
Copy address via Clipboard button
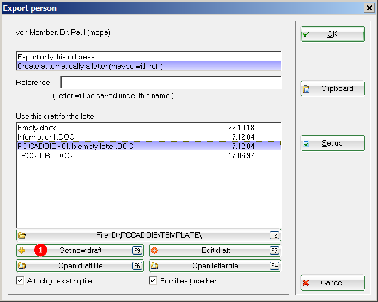coord(333,88)
